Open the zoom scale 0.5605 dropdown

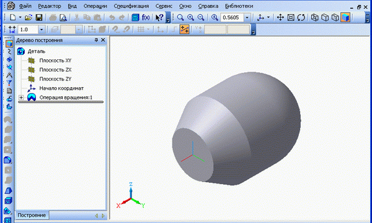[247, 17]
